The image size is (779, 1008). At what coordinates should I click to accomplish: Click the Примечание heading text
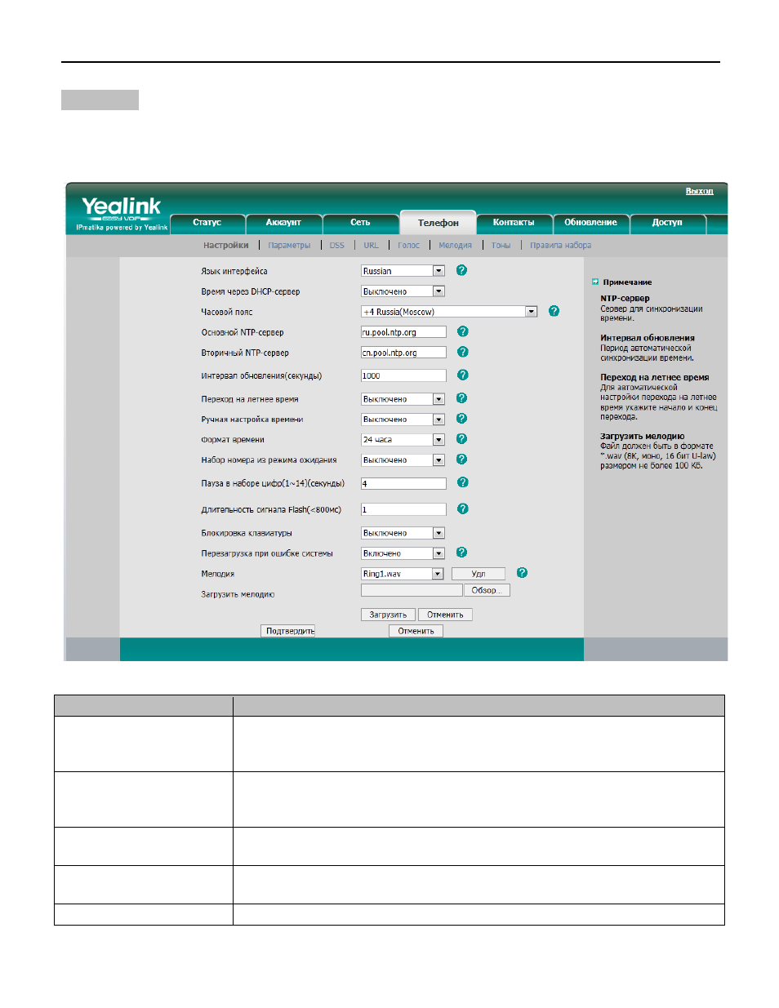pos(627,282)
